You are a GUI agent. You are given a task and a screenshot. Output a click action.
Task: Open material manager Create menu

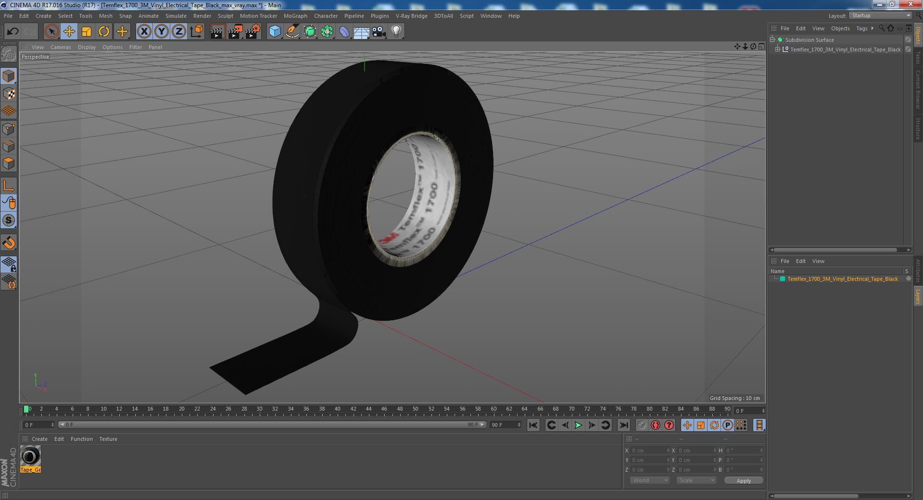39,439
